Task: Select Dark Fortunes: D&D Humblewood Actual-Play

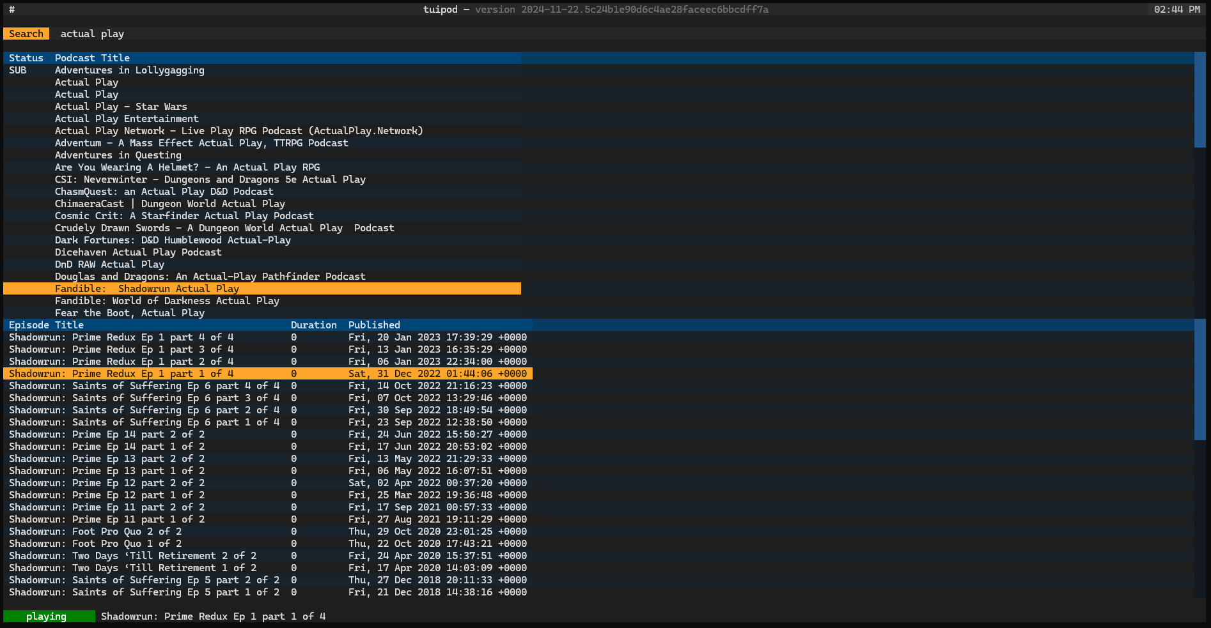Action: click(262, 240)
